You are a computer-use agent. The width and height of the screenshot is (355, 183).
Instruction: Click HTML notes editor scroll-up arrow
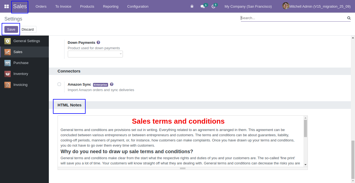tap(305, 118)
